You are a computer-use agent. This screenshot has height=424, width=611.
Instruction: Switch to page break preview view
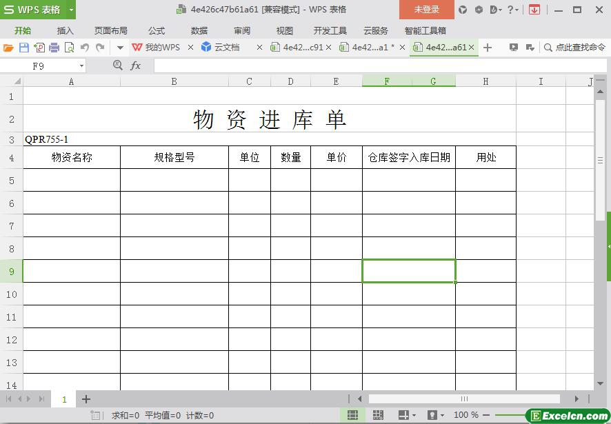378,415
